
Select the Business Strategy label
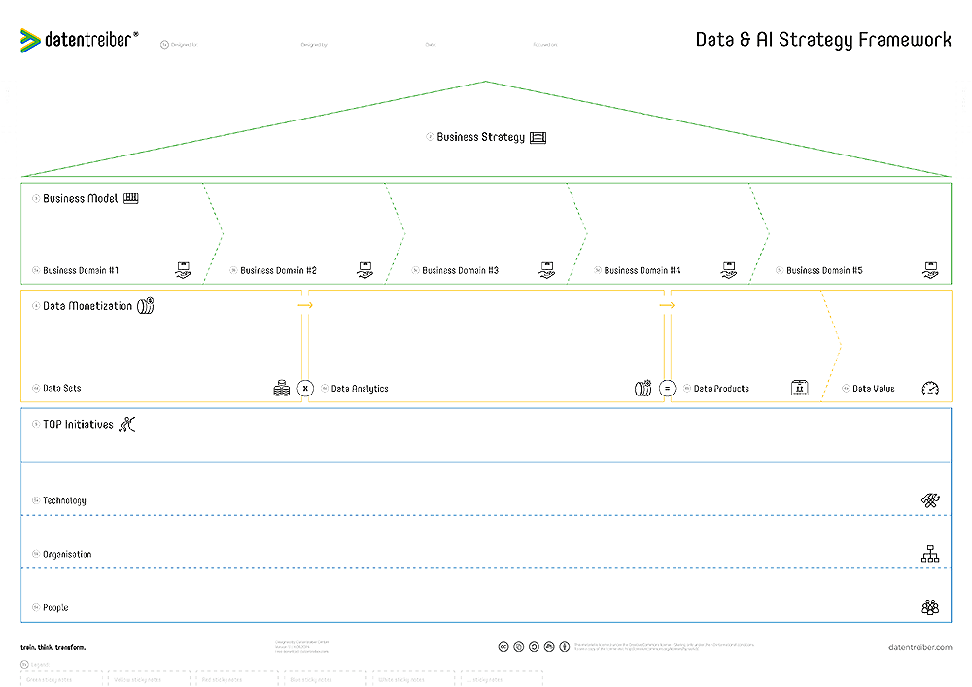480,137
